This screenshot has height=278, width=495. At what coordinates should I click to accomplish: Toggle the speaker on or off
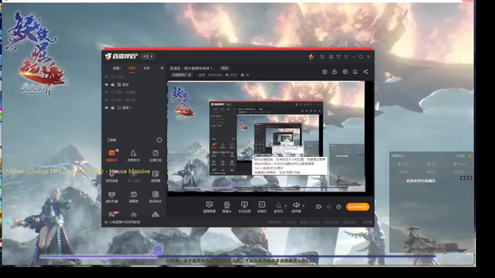click(296, 207)
